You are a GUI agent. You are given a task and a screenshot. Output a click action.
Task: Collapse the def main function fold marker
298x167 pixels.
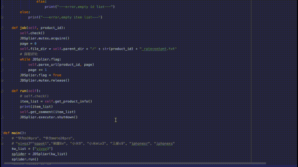pos(2,133)
